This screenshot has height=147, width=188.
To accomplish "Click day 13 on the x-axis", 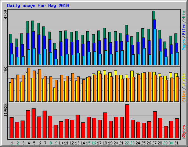I will click(77, 143).
